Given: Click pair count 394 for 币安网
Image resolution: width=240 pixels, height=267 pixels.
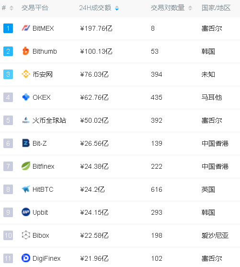Looking at the screenshot, I should pos(157,74).
